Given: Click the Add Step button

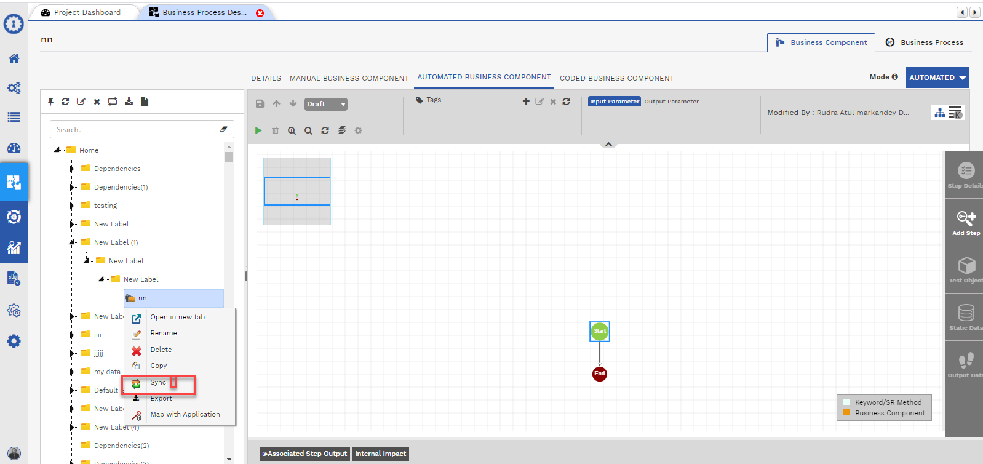Looking at the screenshot, I should [965, 222].
